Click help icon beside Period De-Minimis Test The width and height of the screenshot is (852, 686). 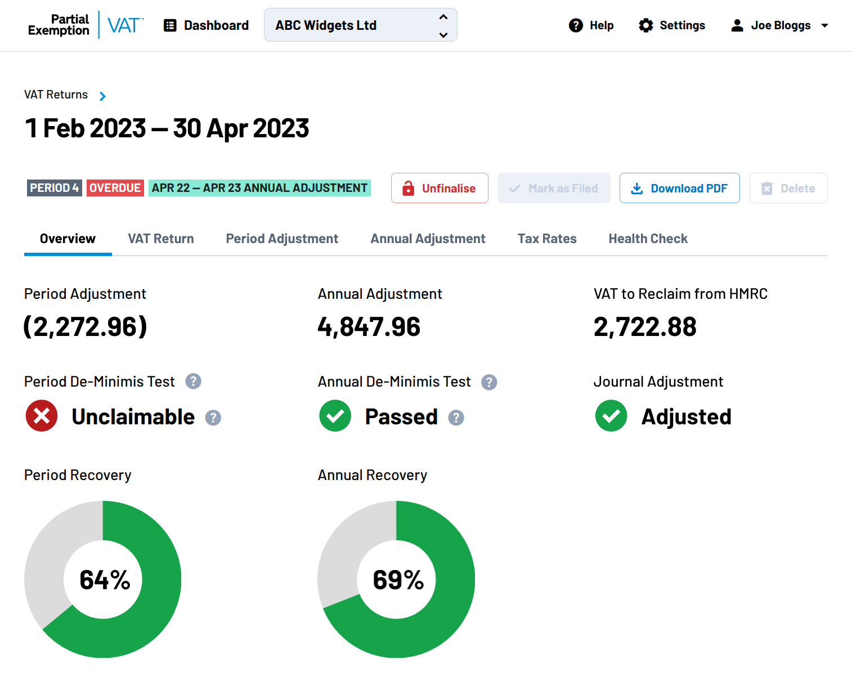point(193,382)
